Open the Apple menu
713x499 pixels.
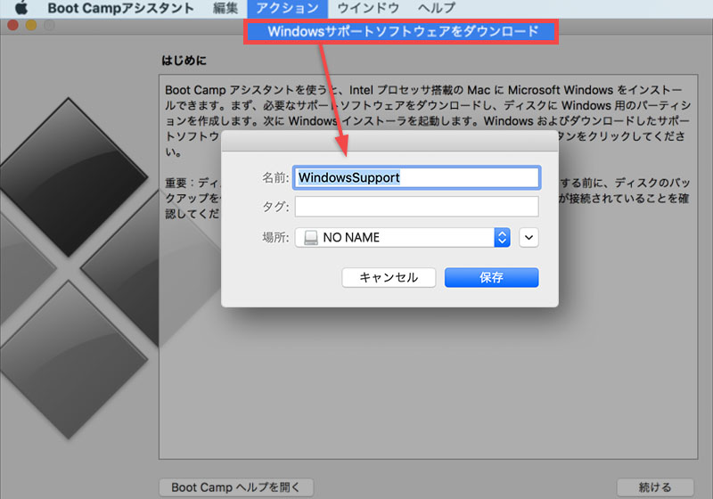pyautogui.click(x=20, y=8)
